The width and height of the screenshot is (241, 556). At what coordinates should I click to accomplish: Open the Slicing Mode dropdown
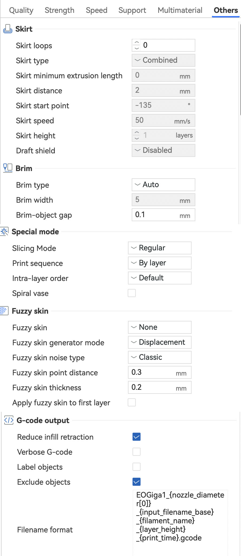(160, 248)
